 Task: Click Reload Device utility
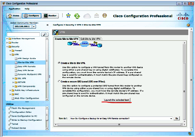19,128
